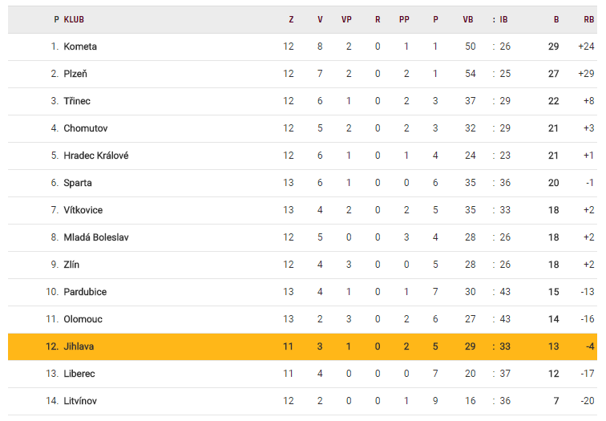The width and height of the screenshot is (606, 421).
Task: Click Litvínov at the table bottom
Action: point(82,401)
